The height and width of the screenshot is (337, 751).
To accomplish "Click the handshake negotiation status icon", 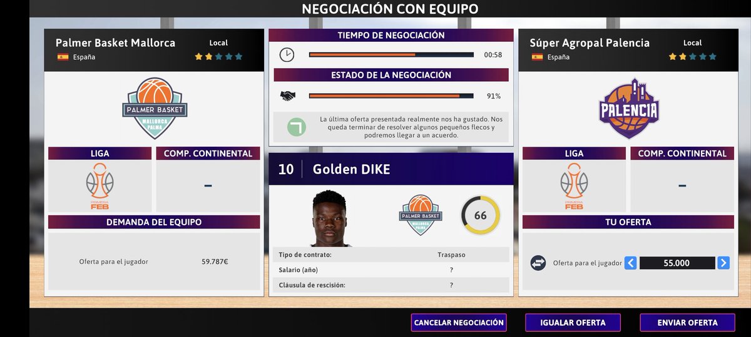I will (x=287, y=96).
